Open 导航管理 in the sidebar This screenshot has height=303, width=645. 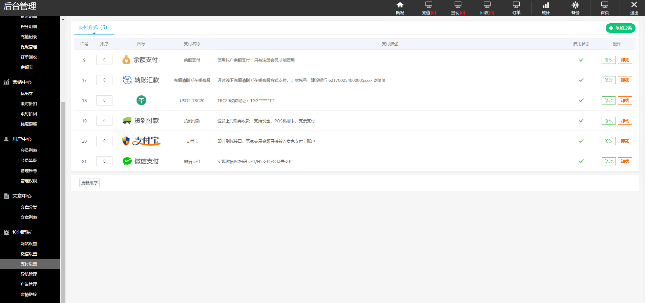tap(29, 274)
